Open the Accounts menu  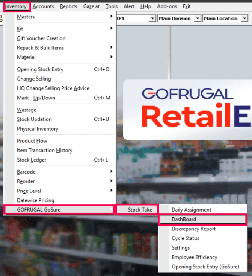43,6
